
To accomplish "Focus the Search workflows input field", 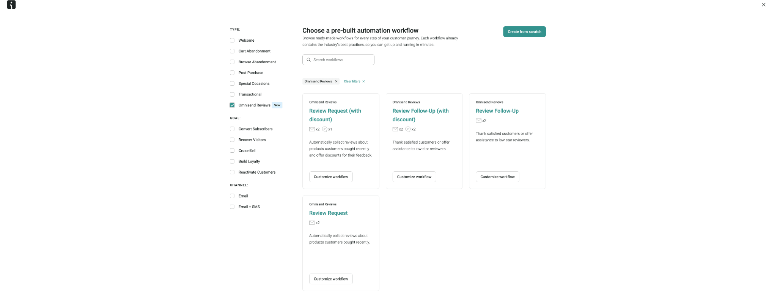I will click(338, 60).
